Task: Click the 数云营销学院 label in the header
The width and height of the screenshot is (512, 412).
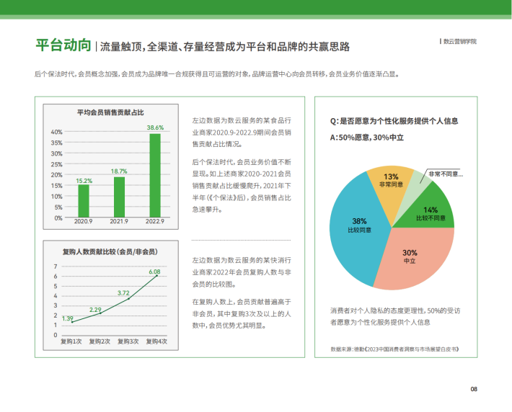Action: [x=460, y=42]
